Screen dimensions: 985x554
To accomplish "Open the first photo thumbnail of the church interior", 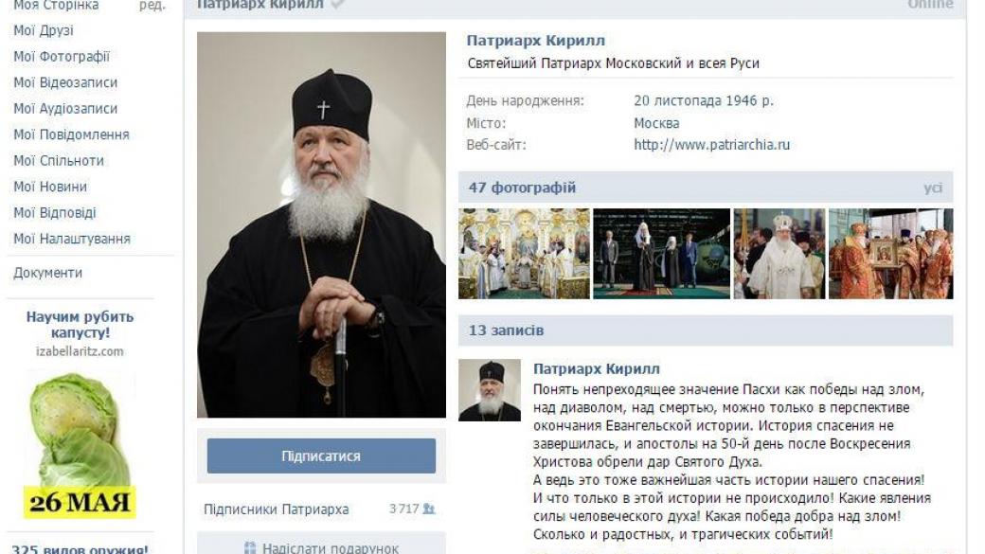I will coord(524,254).
